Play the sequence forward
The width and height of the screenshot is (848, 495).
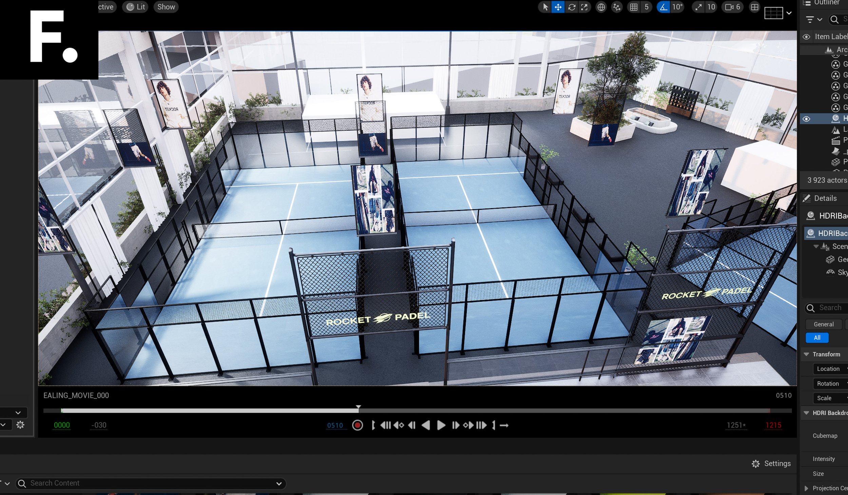(441, 425)
